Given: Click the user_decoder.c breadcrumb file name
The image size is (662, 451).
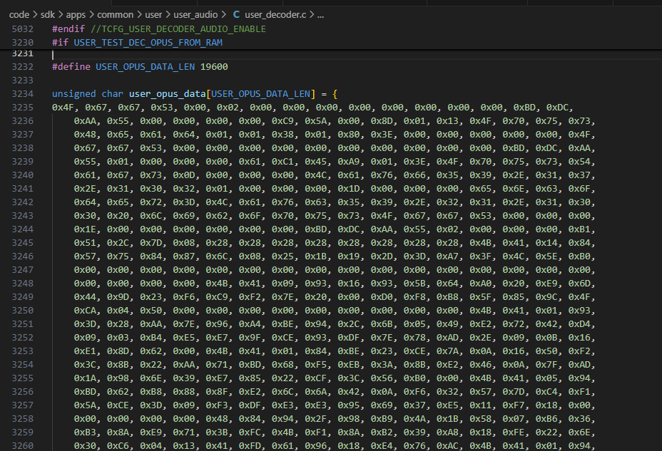Looking at the screenshot, I should [x=275, y=15].
